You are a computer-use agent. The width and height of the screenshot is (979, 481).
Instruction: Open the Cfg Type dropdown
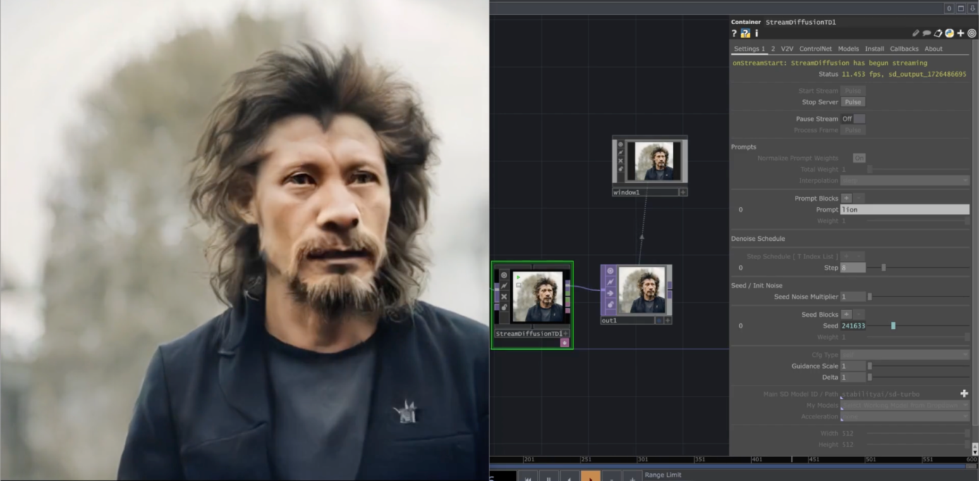click(x=905, y=355)
